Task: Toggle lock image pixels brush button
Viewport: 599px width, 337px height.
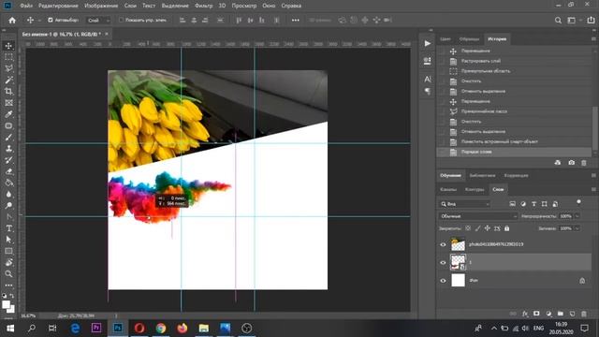Action: (x=477, y=228)
